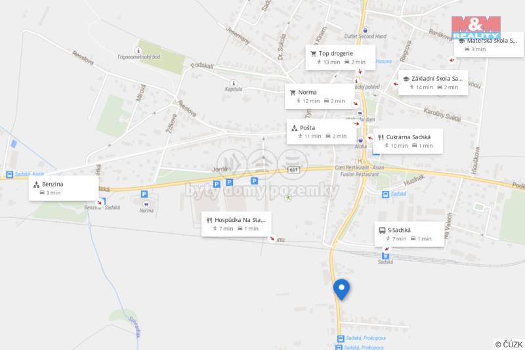The width and height of the screenshot is (525, 350).
Task: Open the Hospůdka Na Sta... info card
Action: click(236, 224)
